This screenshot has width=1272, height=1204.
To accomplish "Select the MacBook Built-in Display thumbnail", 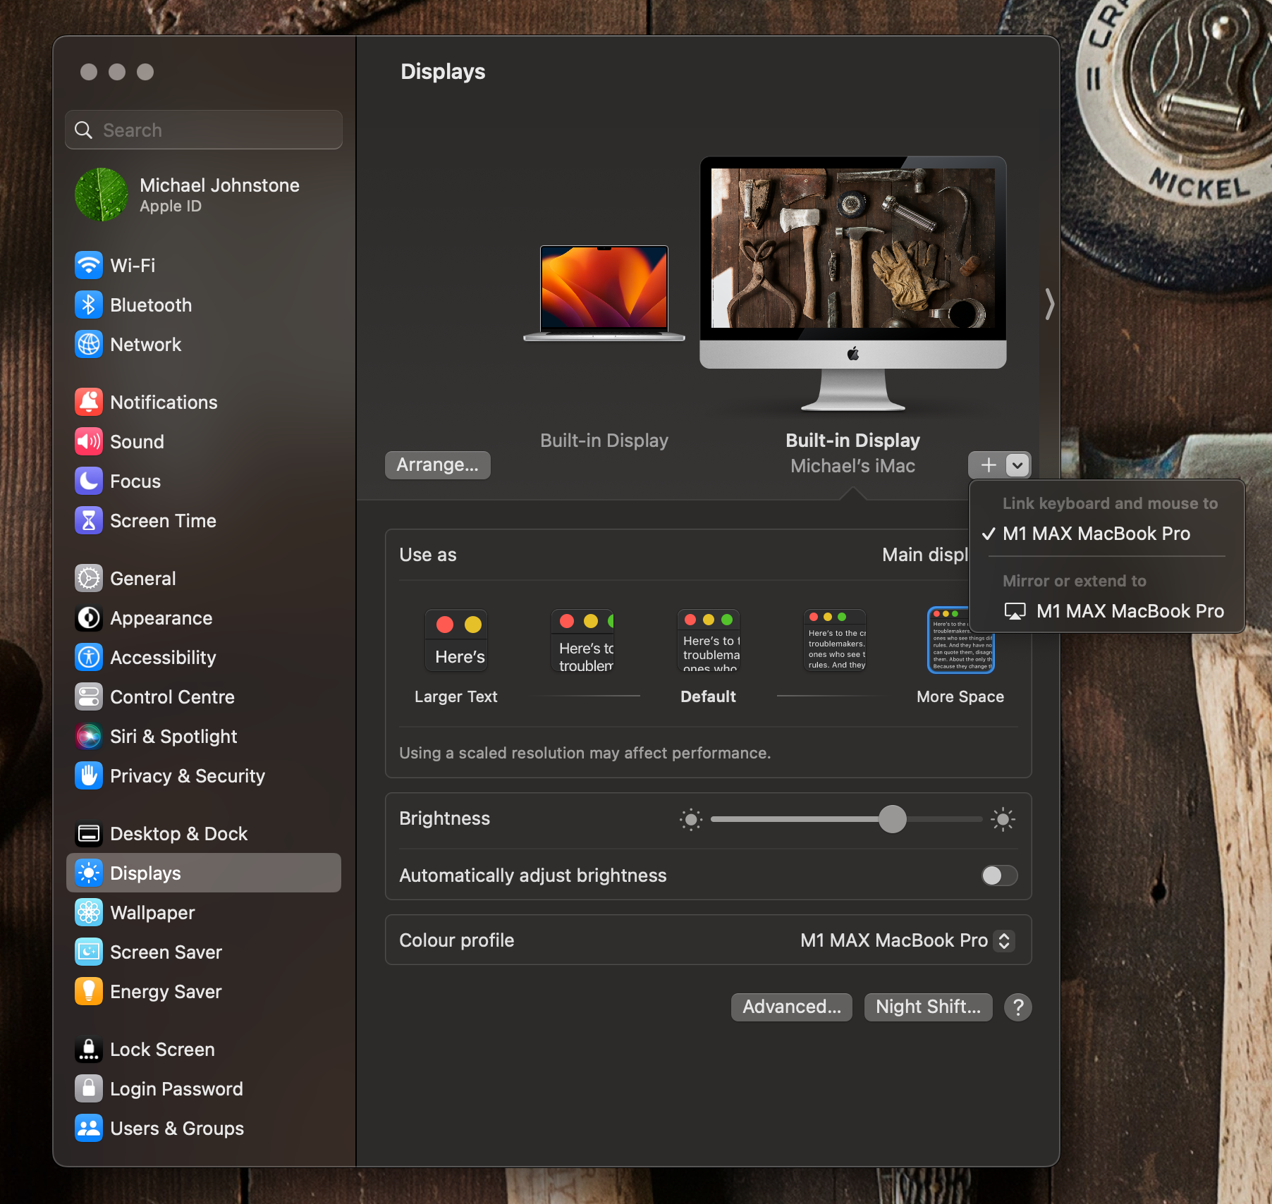I will click(604, 293).
